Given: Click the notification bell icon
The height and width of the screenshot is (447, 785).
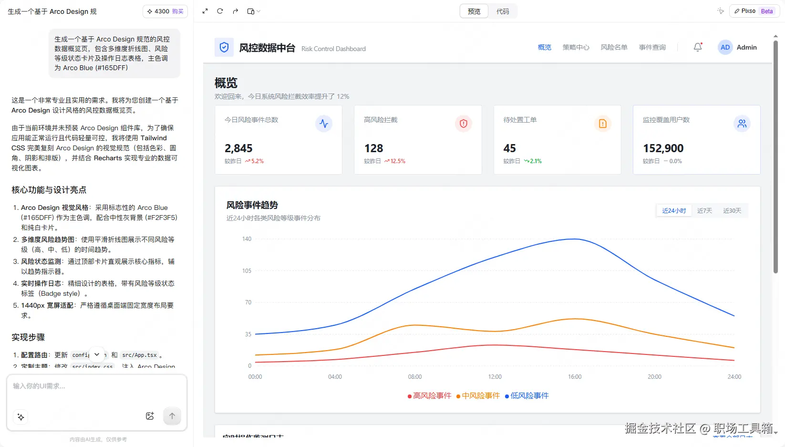Looking at the screenshot, I should coord(698,47).
